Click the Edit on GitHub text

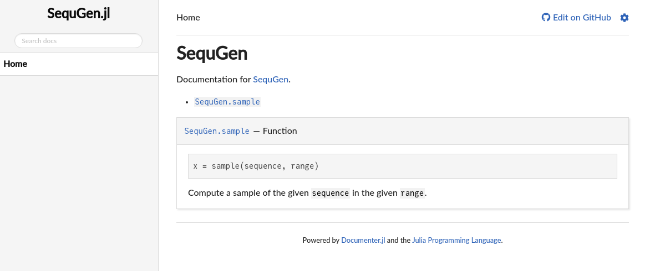[x=582, y=18]
